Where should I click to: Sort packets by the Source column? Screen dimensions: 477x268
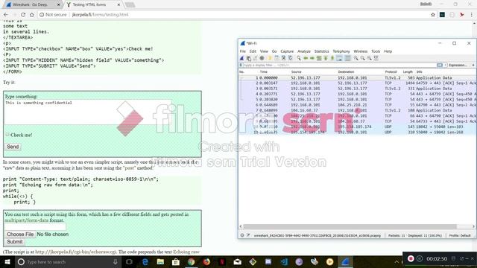point(297,72)
